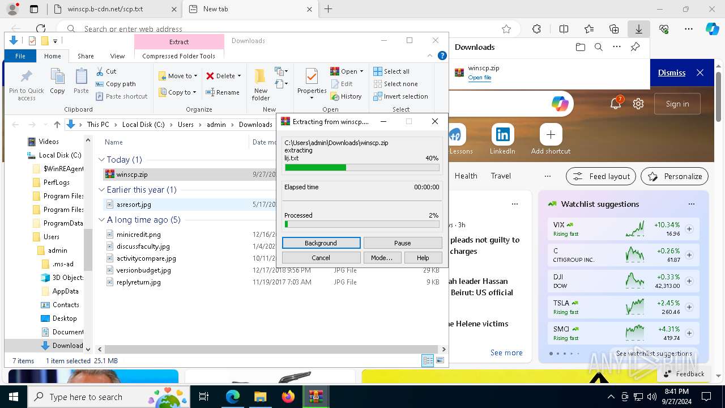Select Cut in Clipboard group
The width and height of the screenshot is (725, 408).
106,71
